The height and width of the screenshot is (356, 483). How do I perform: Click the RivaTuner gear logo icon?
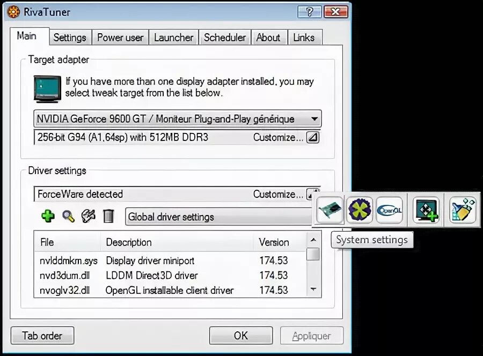point(13,12)
